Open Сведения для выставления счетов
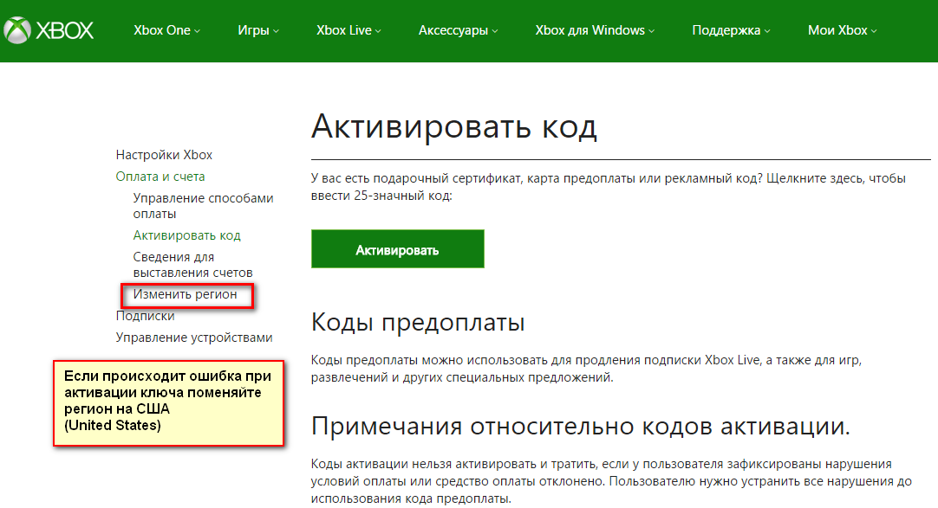The height and width of the screenshot is (508, 938). (192, 265)
